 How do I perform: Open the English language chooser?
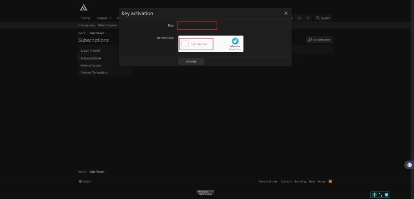[85, 181]
